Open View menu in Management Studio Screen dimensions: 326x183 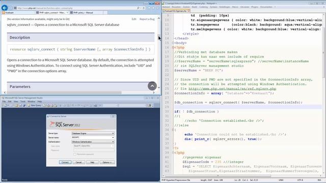(16, 102)
